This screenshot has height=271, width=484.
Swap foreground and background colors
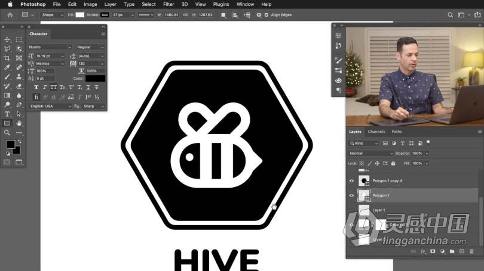tap(20, 142)
